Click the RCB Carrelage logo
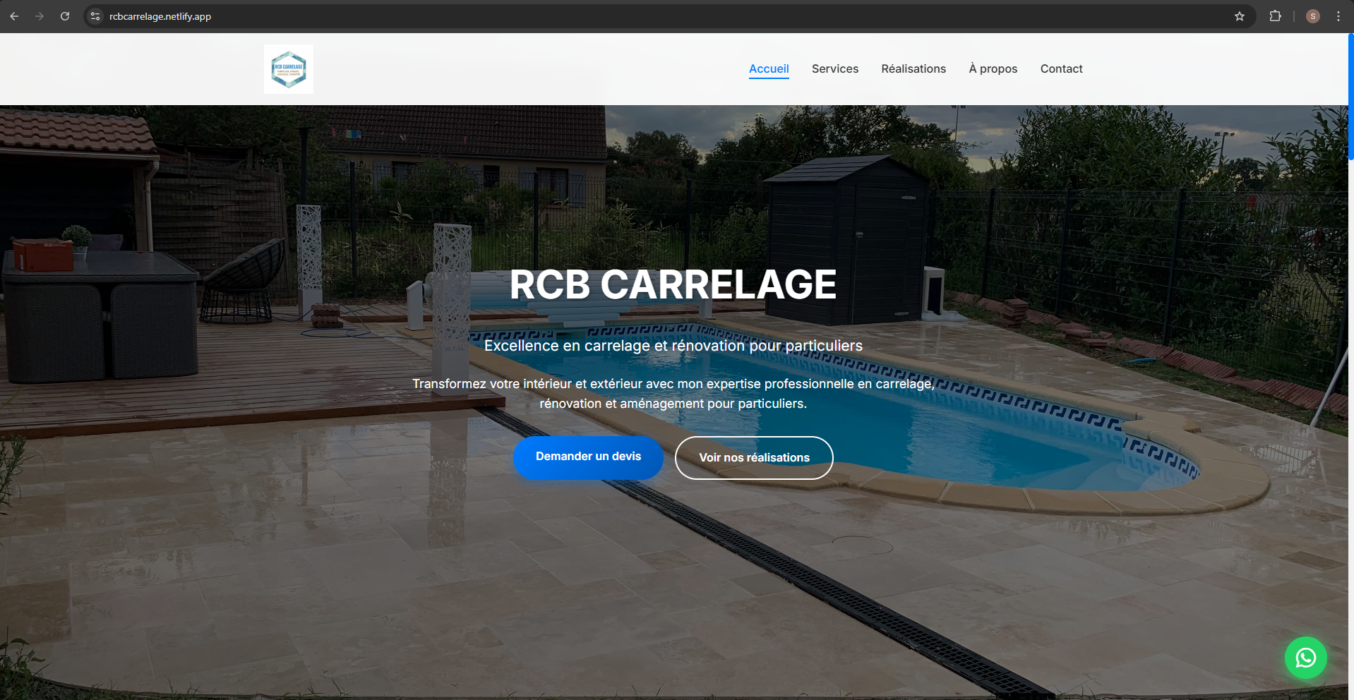Image resolution: width=1354 pixels, height=700 pixels. point(288,68)
